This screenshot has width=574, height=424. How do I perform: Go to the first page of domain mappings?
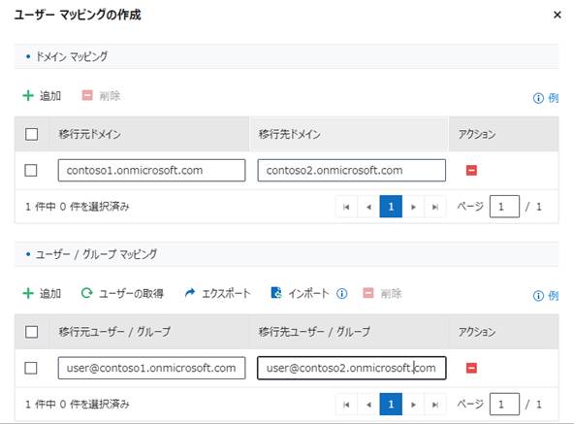pos(346,207)
